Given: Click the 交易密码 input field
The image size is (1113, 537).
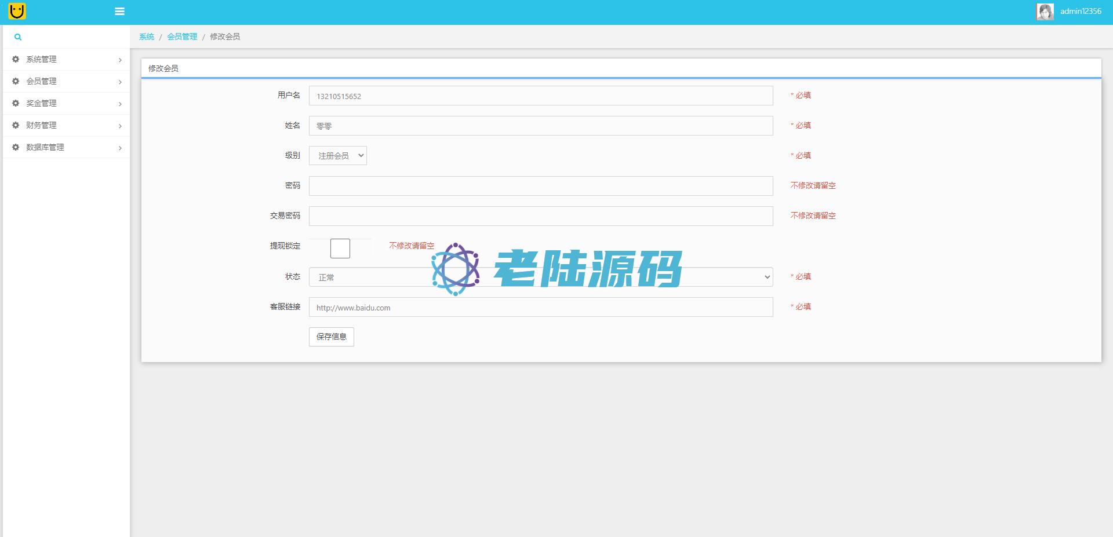Looking at the screenshot, I should click(x=540, y=216).
